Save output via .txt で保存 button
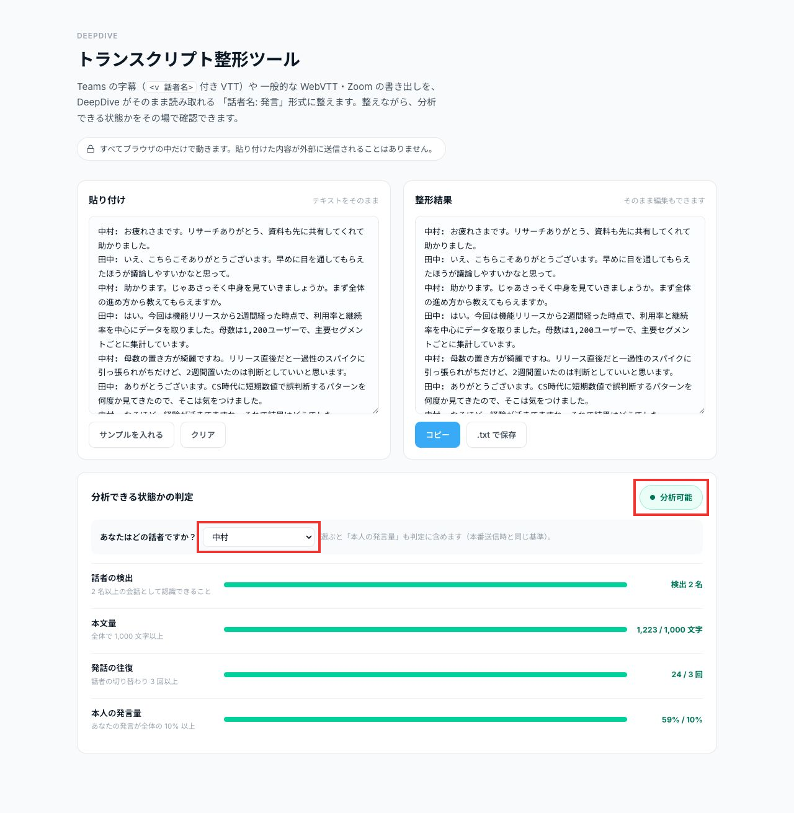Viewport: 794px width, 813px height. (496, 435)
